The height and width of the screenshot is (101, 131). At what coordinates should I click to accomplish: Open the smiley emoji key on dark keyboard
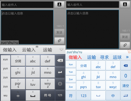(x=60, y=84)
